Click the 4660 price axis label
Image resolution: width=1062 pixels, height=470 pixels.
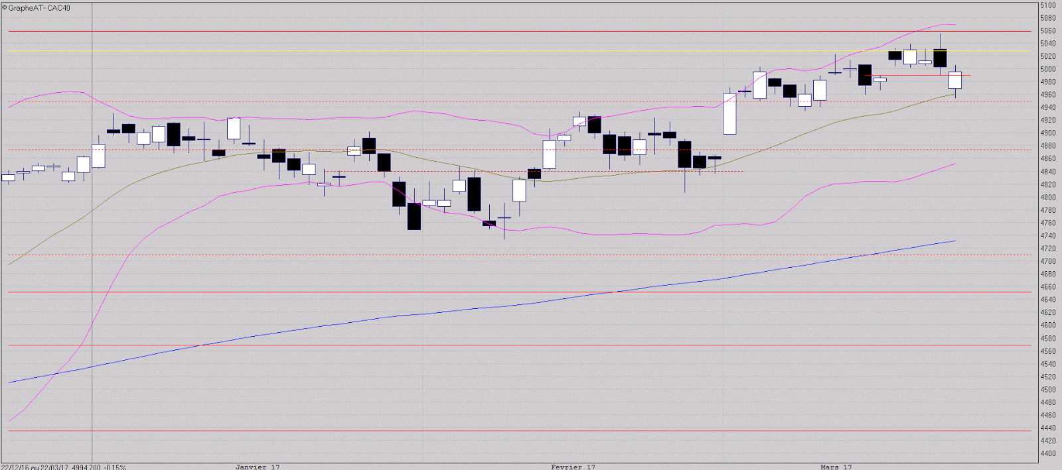point(1048,287)
